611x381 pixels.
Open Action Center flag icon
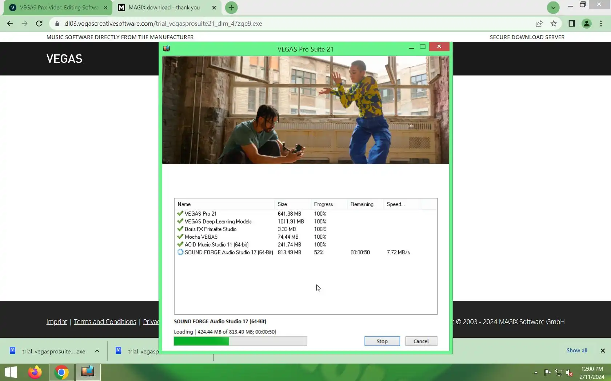click(x=547, y=373)
